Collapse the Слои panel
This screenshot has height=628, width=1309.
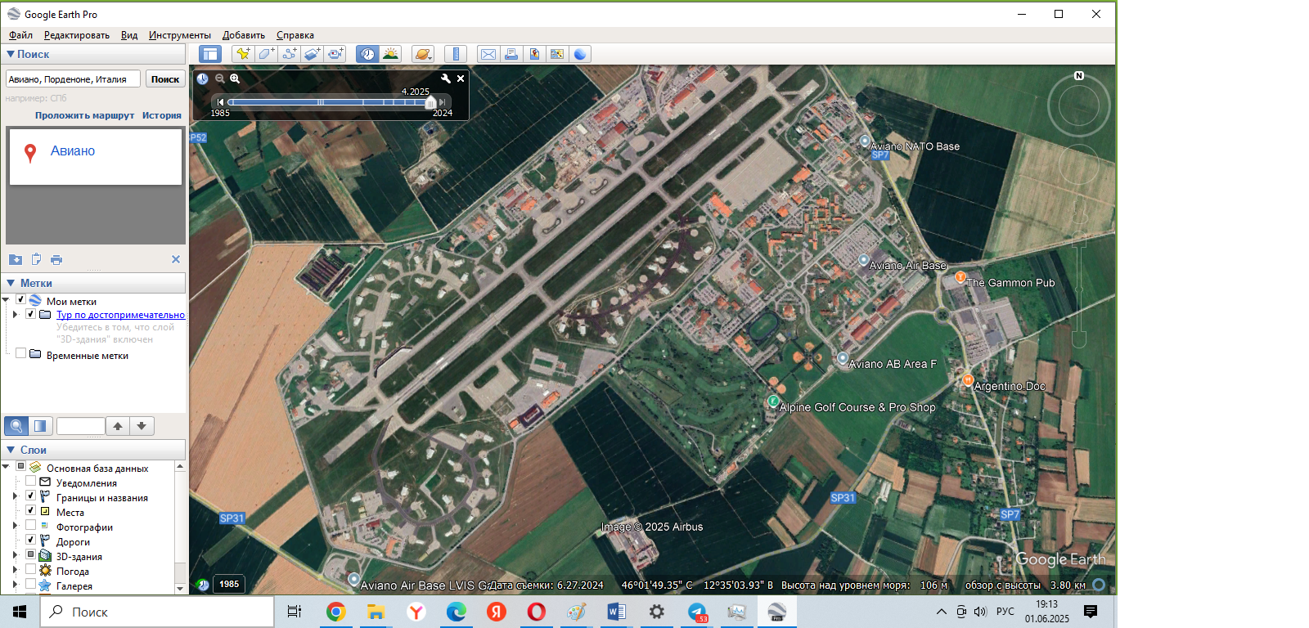[11, 450]
